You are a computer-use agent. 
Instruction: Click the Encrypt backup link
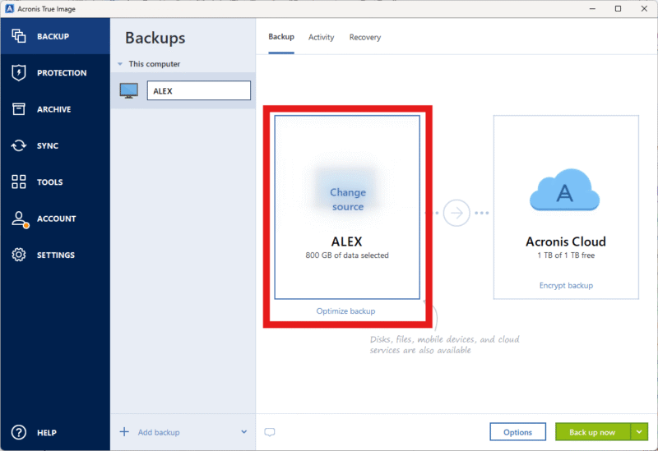[x=566, y=285]
